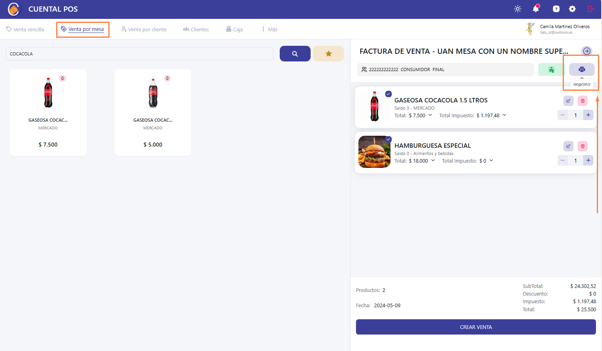
Task: Delete the Hamburguesa Especial item
Action: click(x=582, y=146)
